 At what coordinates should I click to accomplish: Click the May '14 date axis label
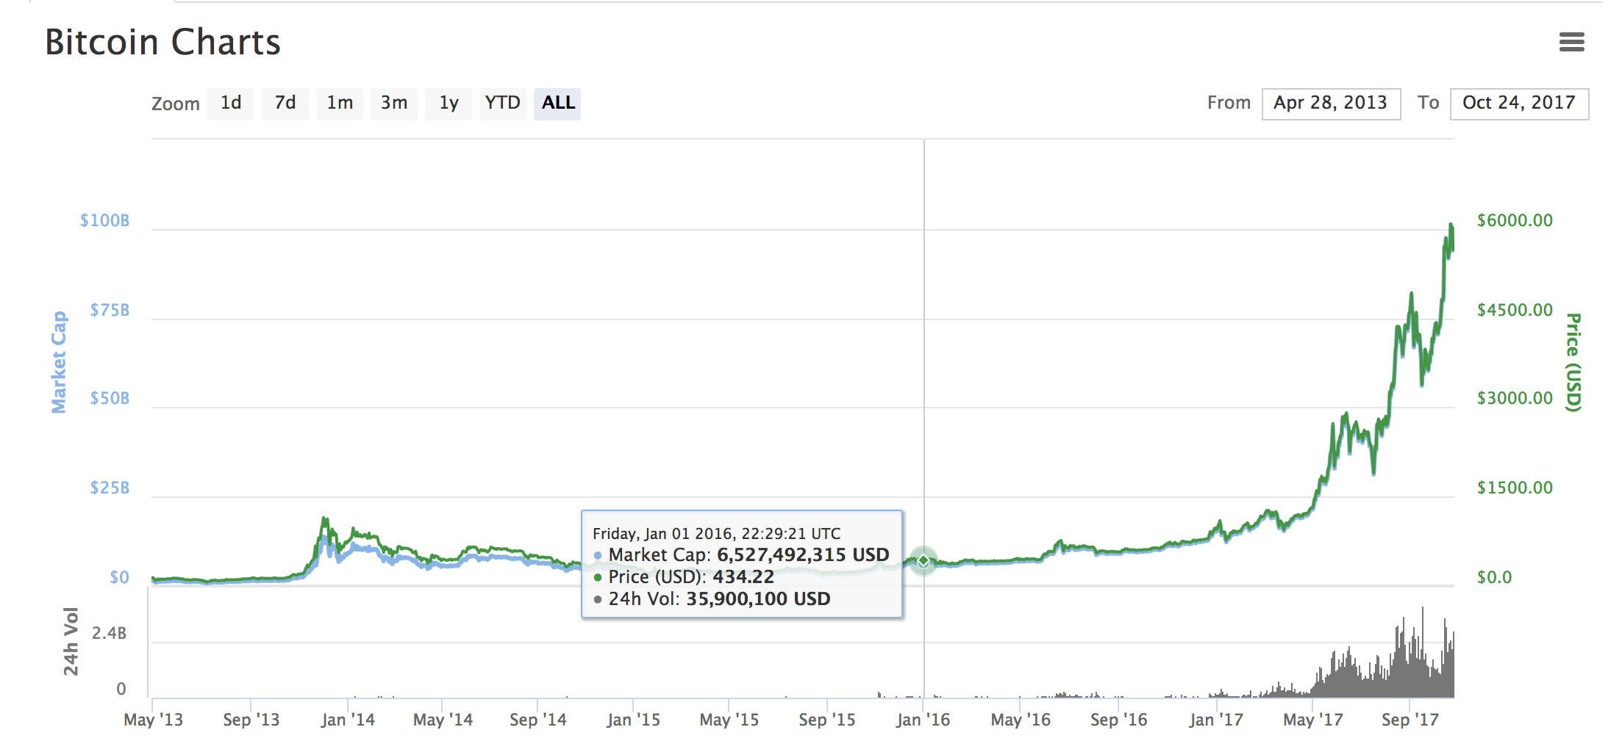[443, 720]
